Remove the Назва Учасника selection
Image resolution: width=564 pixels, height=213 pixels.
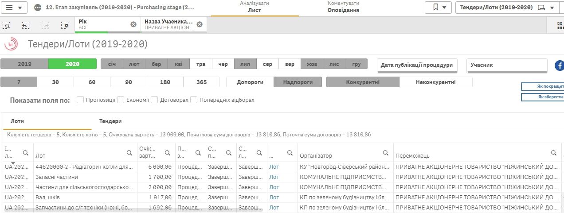[x=200, y=24]
